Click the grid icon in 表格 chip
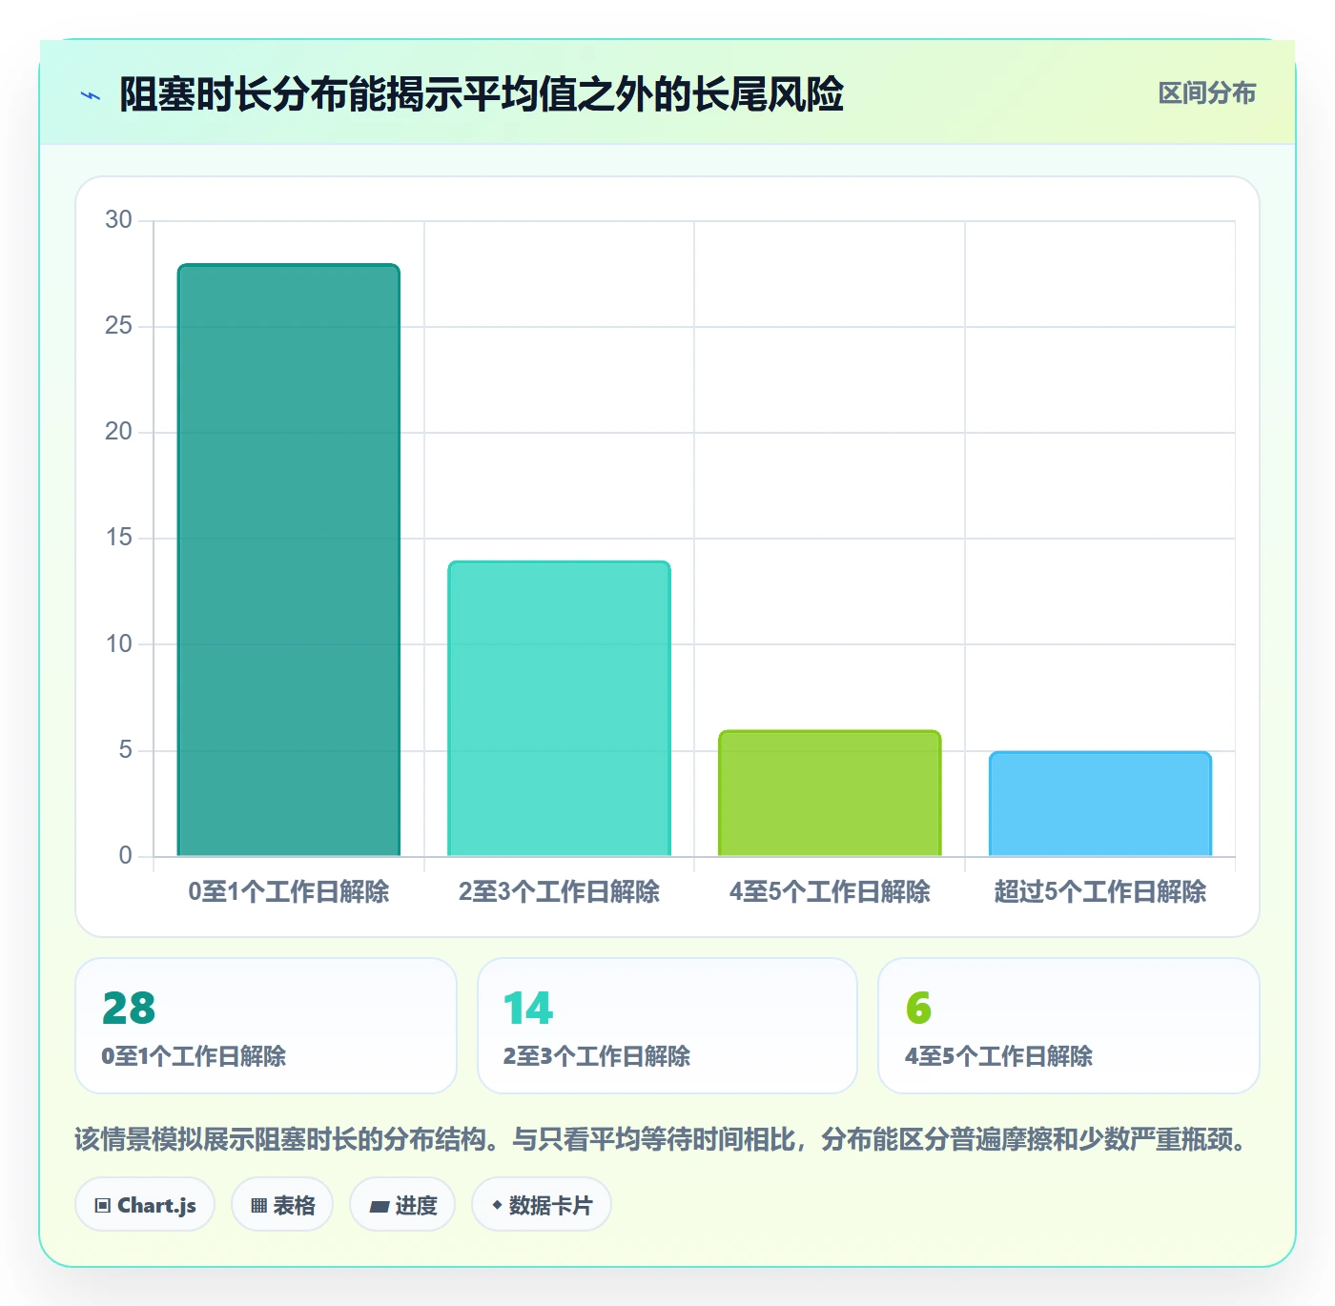This screenshot has height=1306, width=1335. click(x=258, y=1206)
